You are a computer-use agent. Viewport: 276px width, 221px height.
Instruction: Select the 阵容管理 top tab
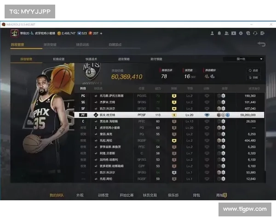coord(17,45)
